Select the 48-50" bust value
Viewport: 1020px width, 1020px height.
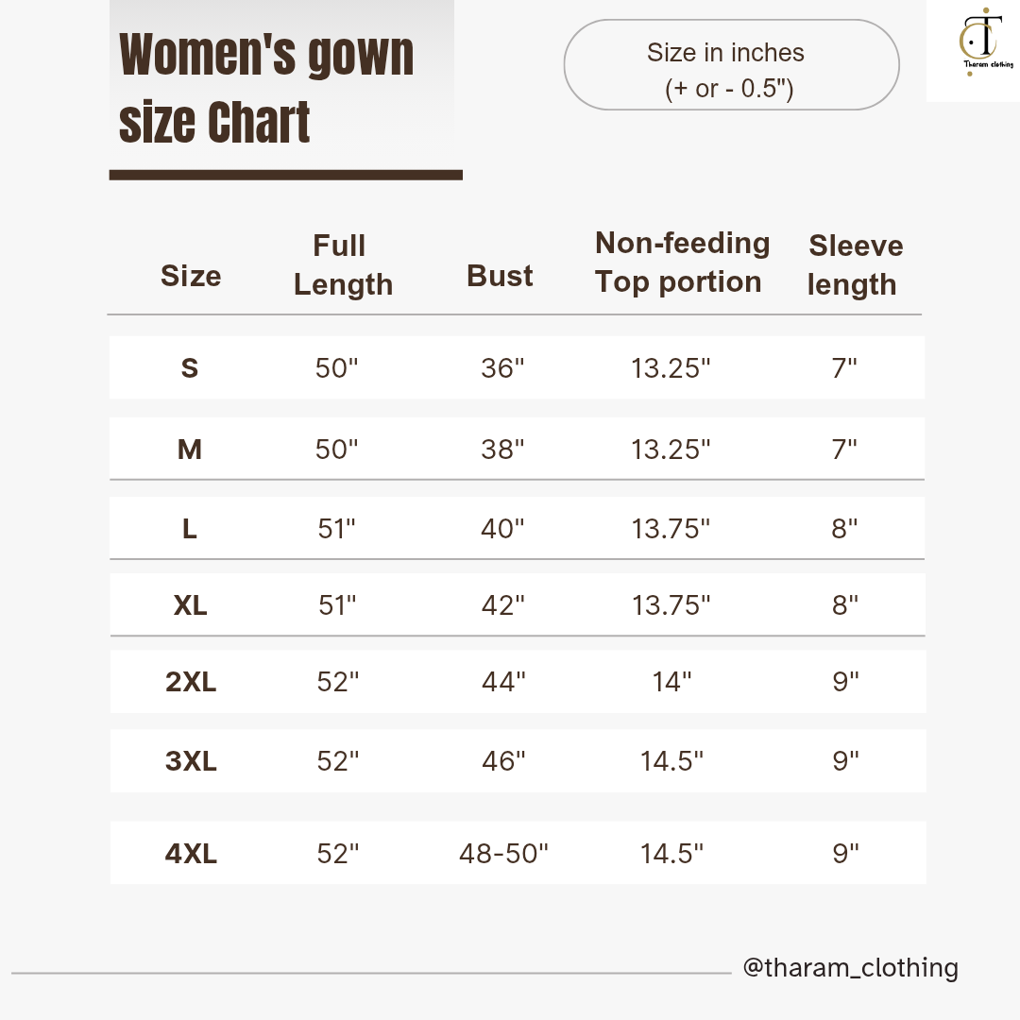[x=503, y=855]
